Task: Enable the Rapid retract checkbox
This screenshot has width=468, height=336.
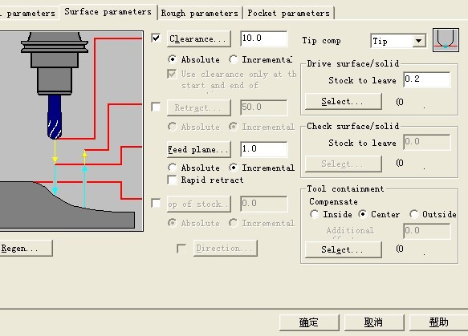Action: click(172, 180)
